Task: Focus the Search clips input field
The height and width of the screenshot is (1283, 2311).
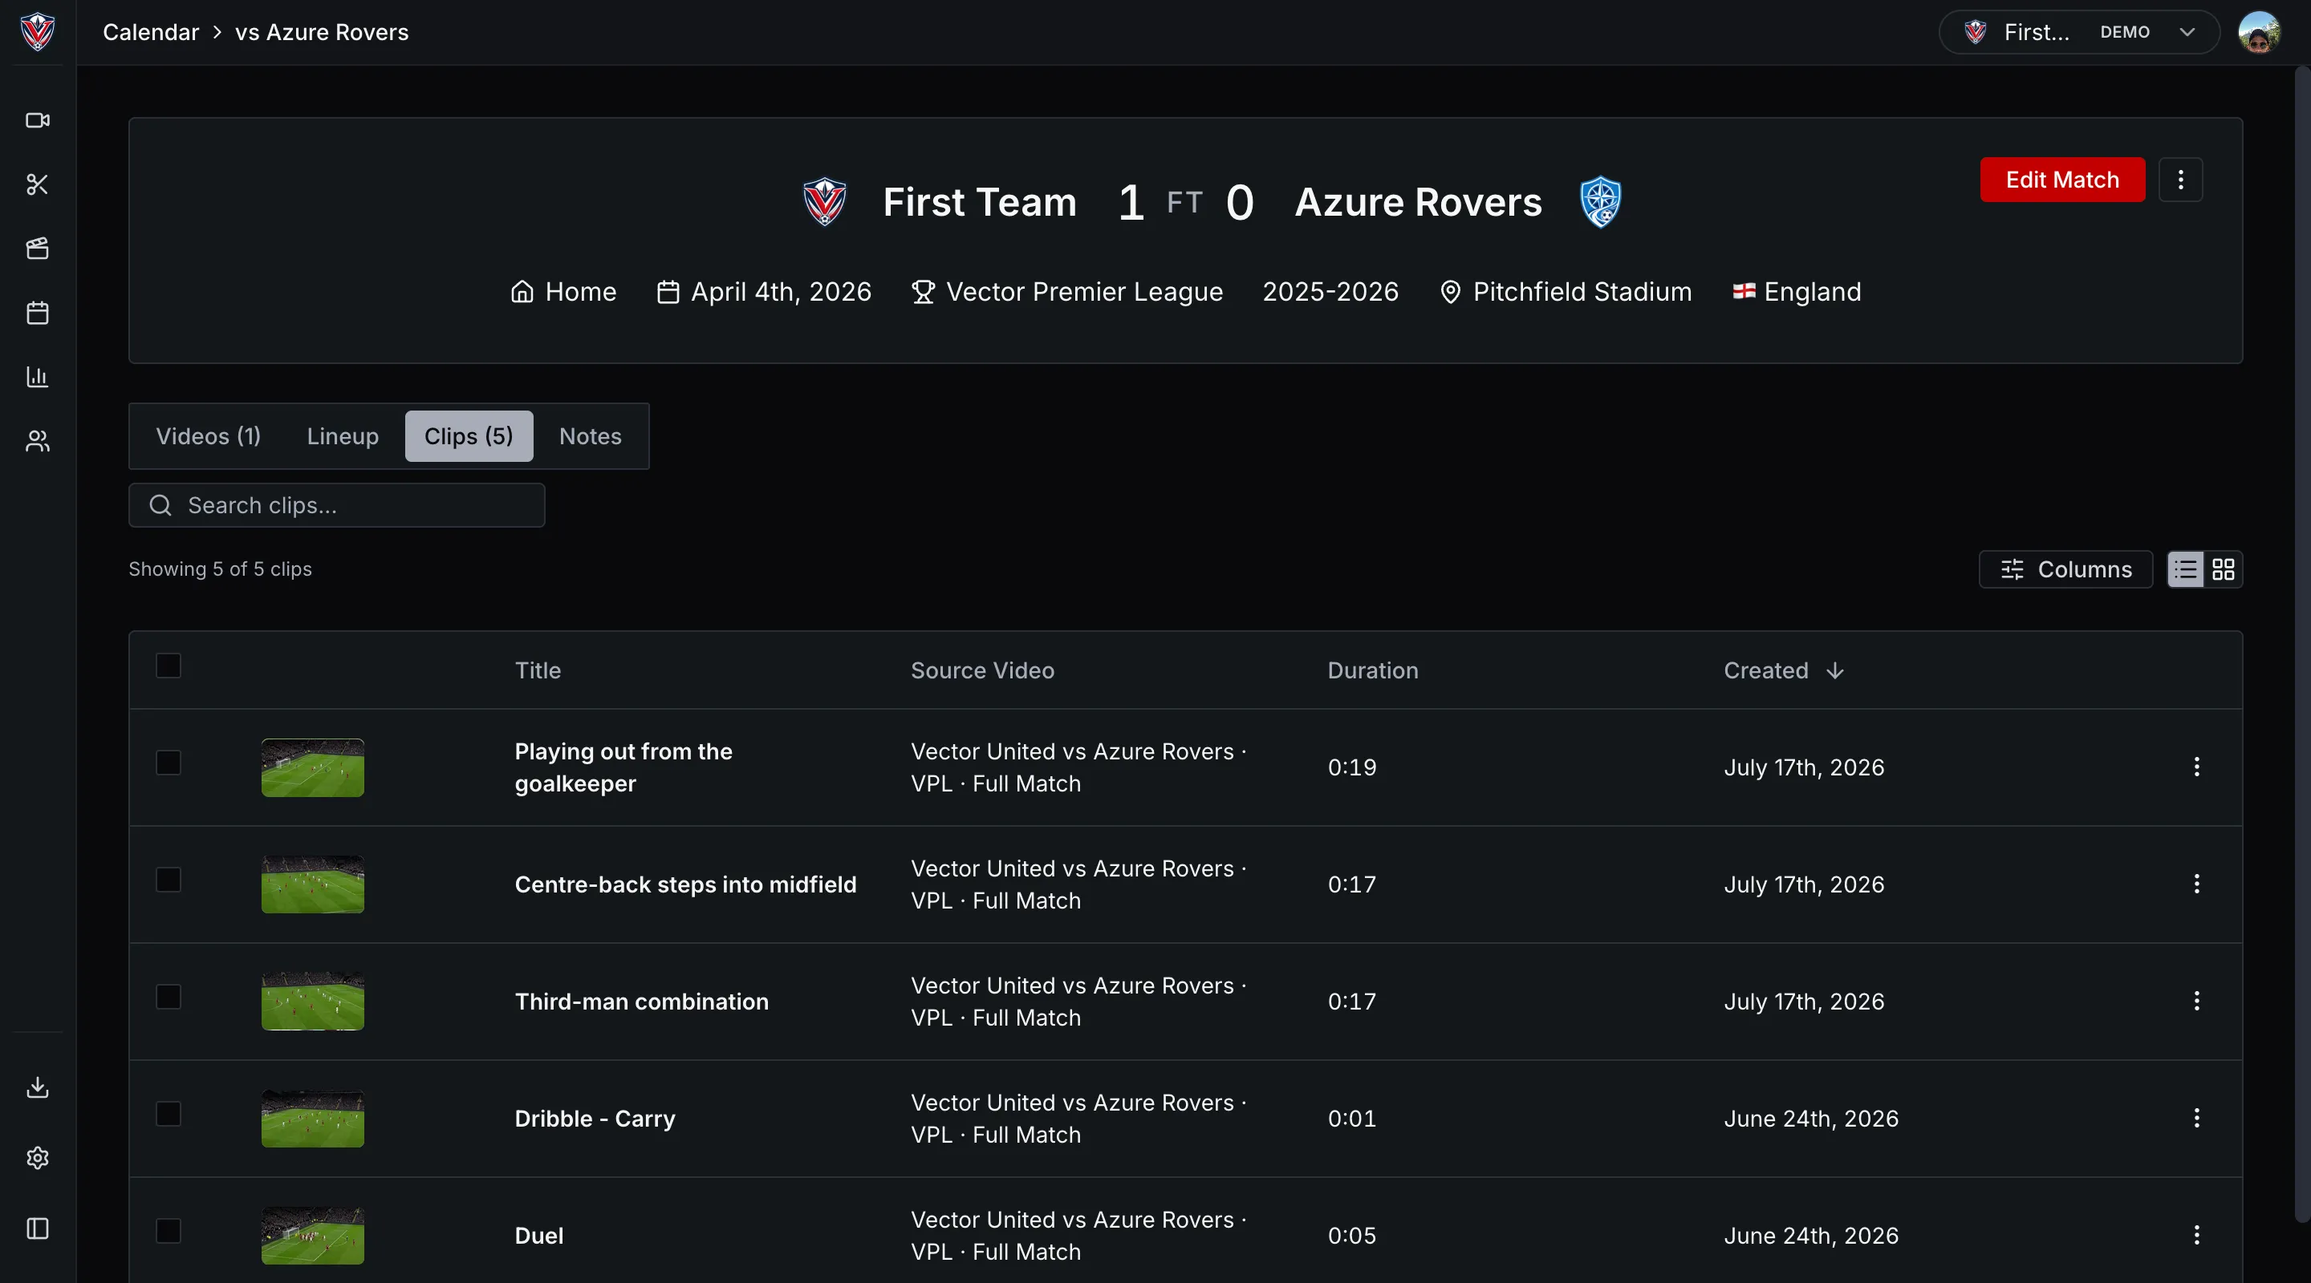Action: click(x=336, y=504)
